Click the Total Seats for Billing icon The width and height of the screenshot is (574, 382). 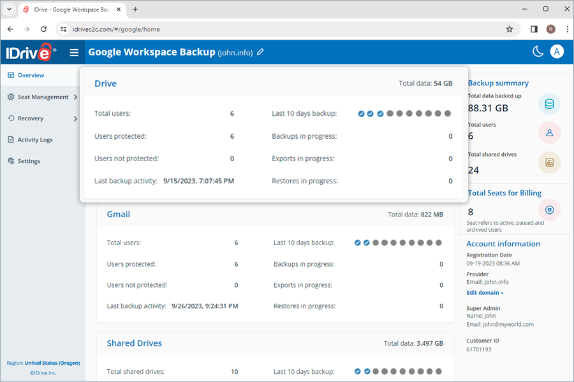[549, 209]
